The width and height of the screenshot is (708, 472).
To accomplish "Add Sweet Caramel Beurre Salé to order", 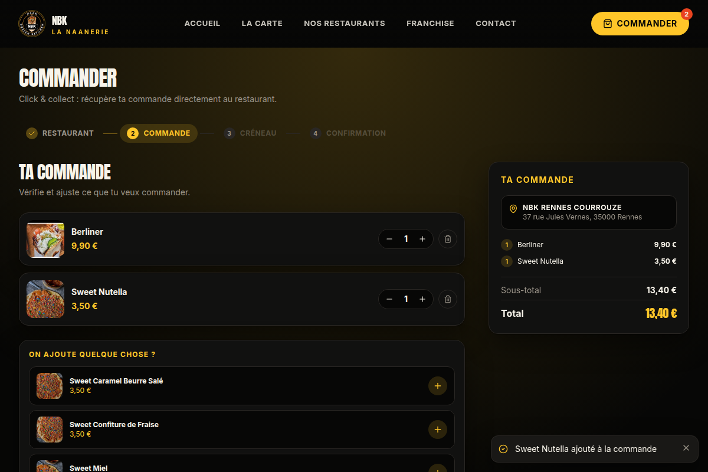I will pos(438,386).
